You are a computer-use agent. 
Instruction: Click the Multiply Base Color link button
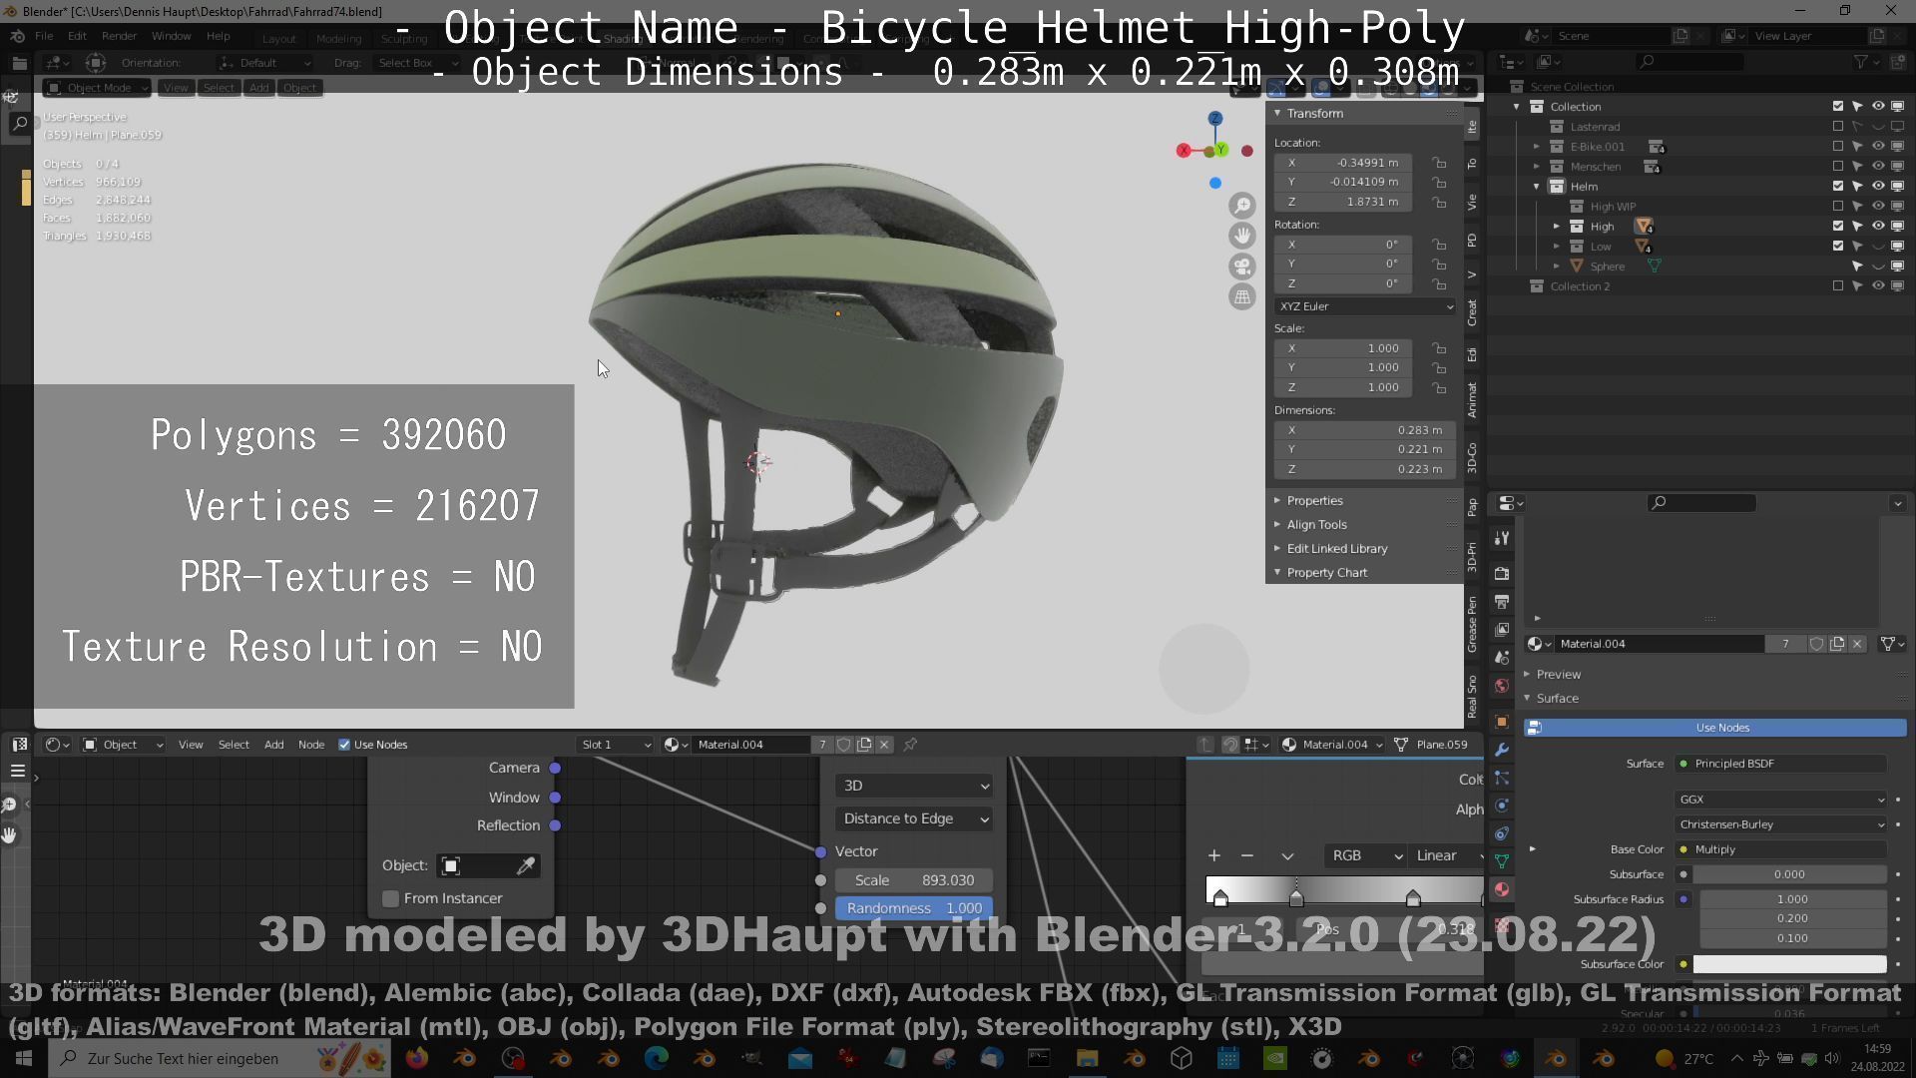coord(1781,849)
